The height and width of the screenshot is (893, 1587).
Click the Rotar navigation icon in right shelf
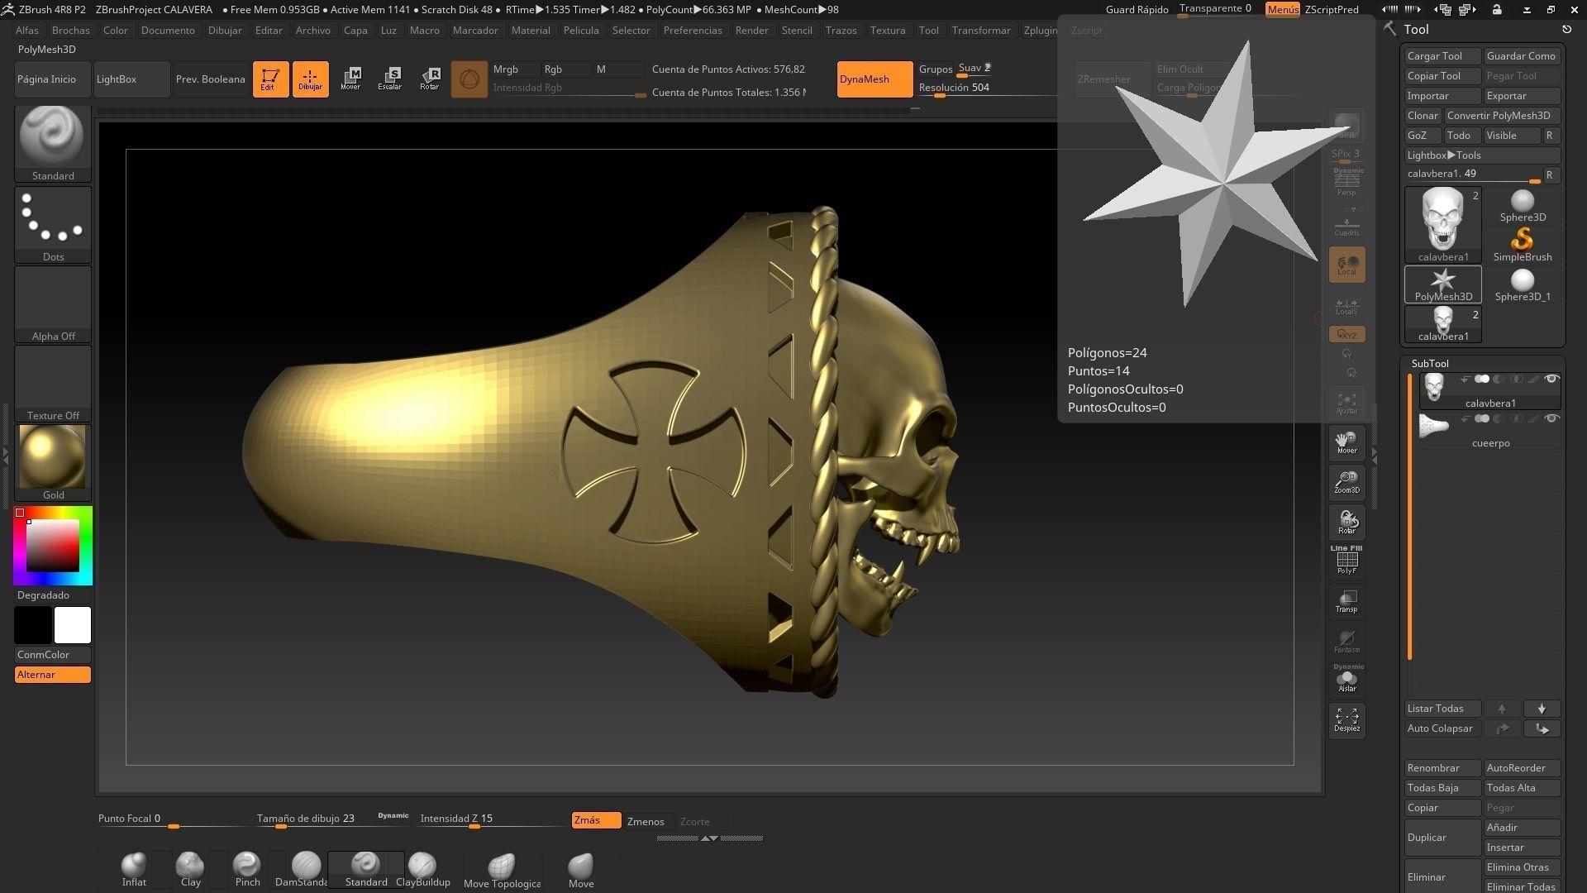pos(1346,522)
